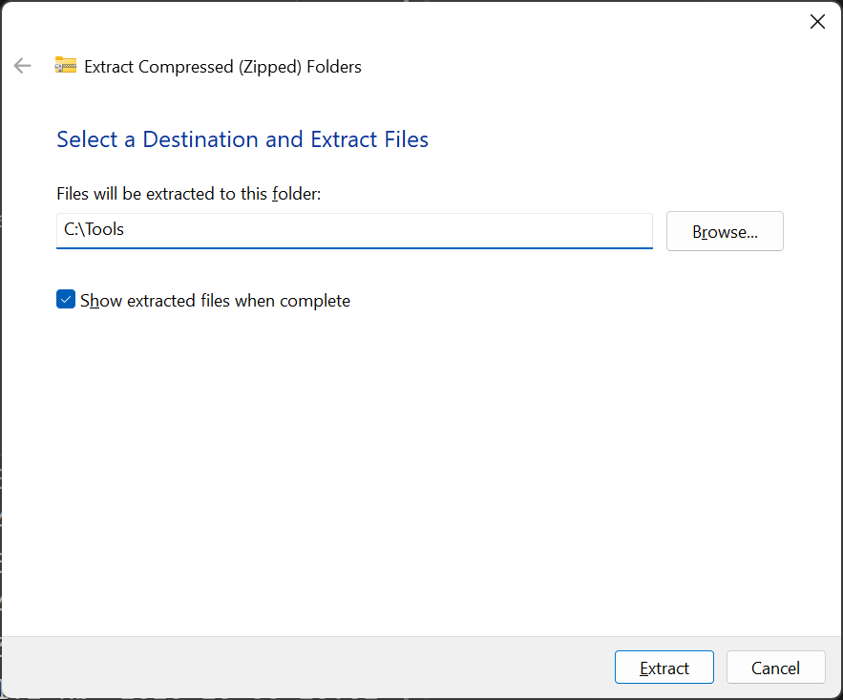Open the Browse folder picker
The image size is (843, 700).
[725, 231]
